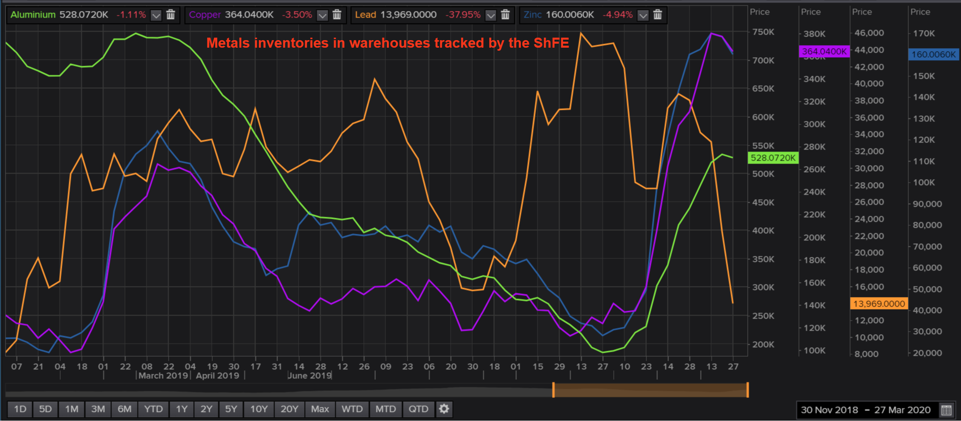Select the orange Lead 13,969.0000 axis label

coord(879,304)
